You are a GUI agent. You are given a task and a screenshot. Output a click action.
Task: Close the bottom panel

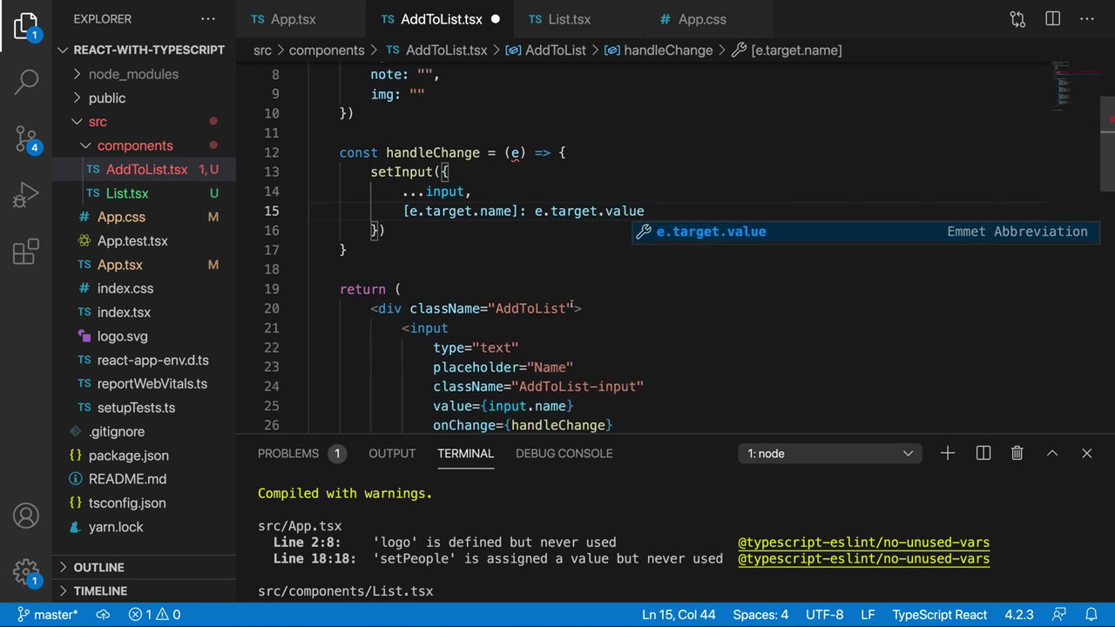pos(1087,453)
